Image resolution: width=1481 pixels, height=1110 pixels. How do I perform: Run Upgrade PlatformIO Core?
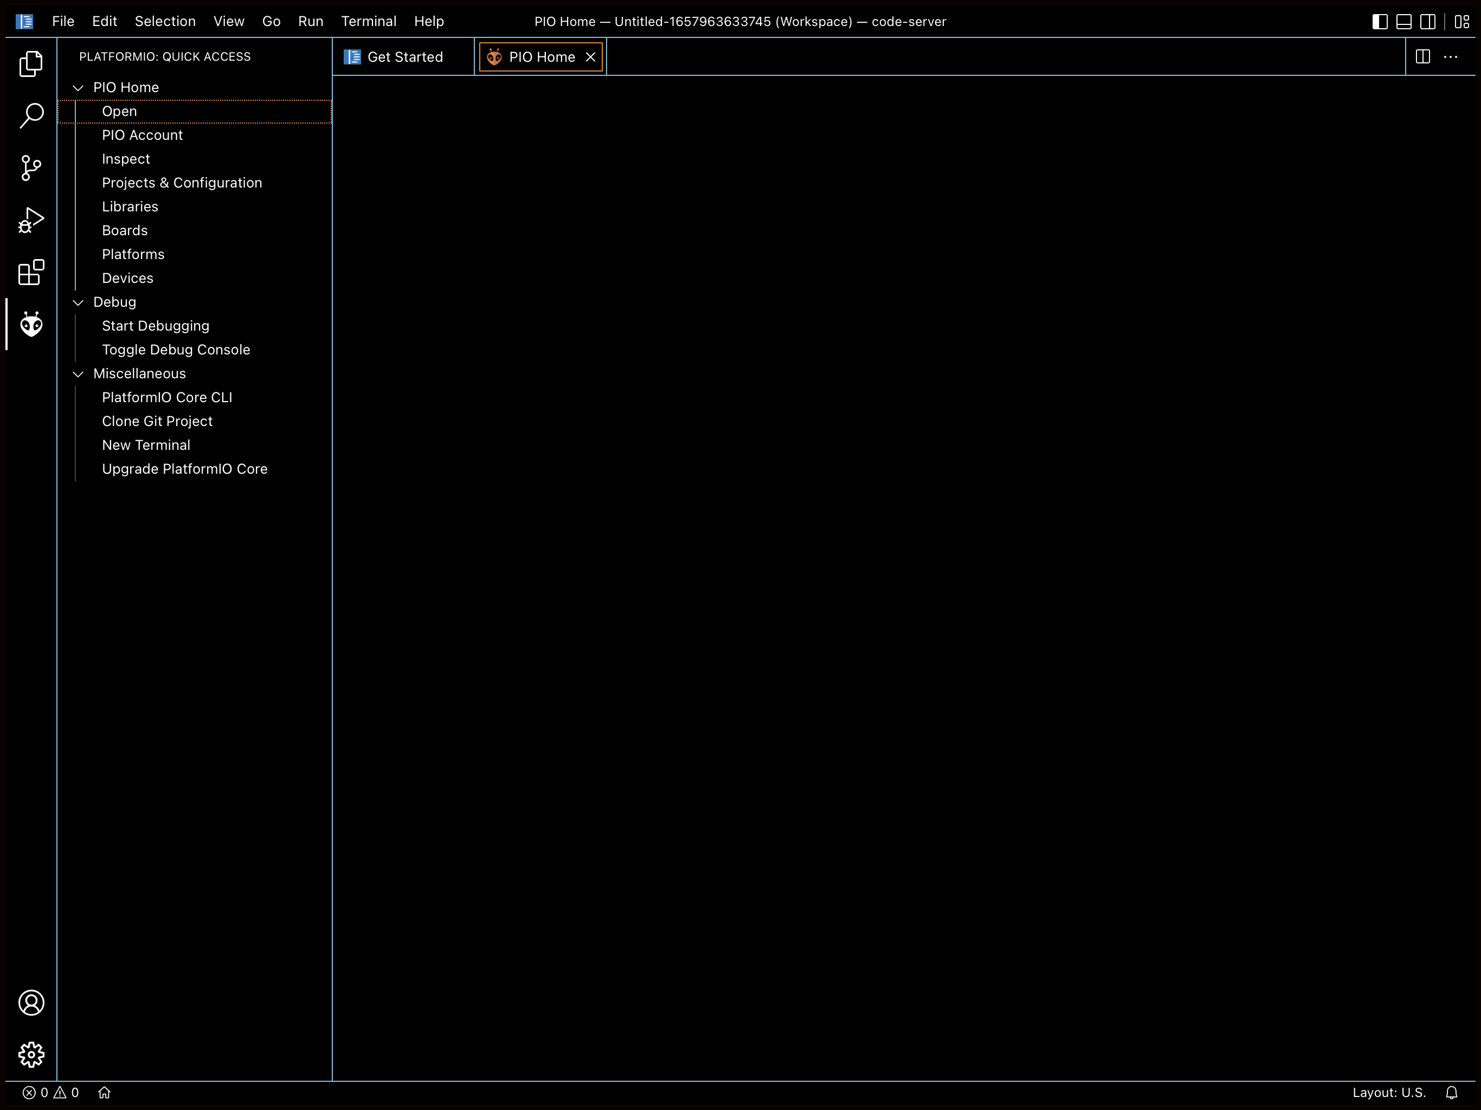pos(185,469)
